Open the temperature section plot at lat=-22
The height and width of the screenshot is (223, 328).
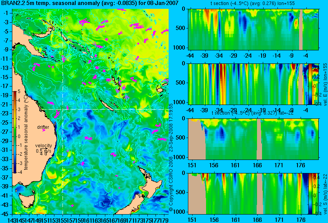pyautogui.click(x=253, y=139)
